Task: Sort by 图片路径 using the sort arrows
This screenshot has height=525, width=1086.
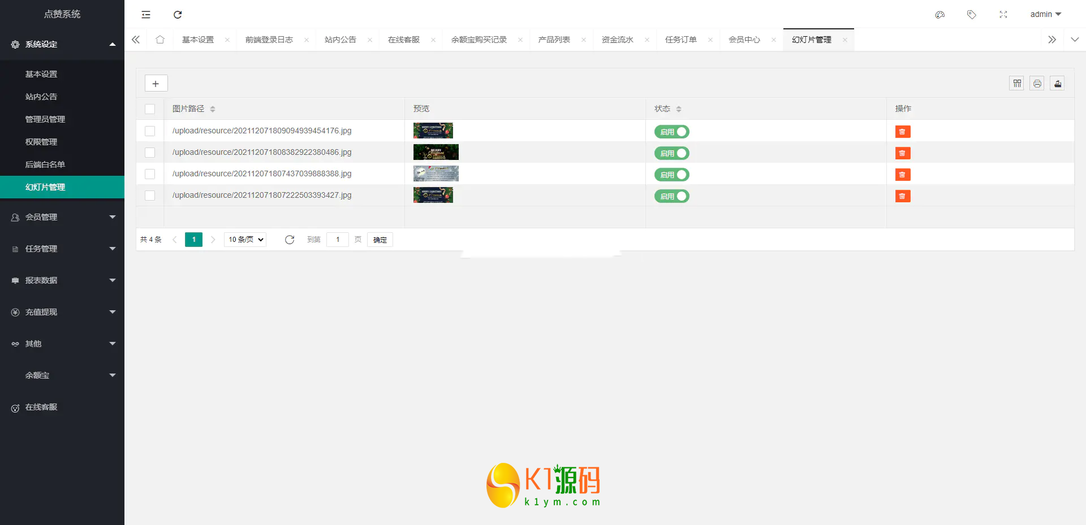Action: click(213, 109)
